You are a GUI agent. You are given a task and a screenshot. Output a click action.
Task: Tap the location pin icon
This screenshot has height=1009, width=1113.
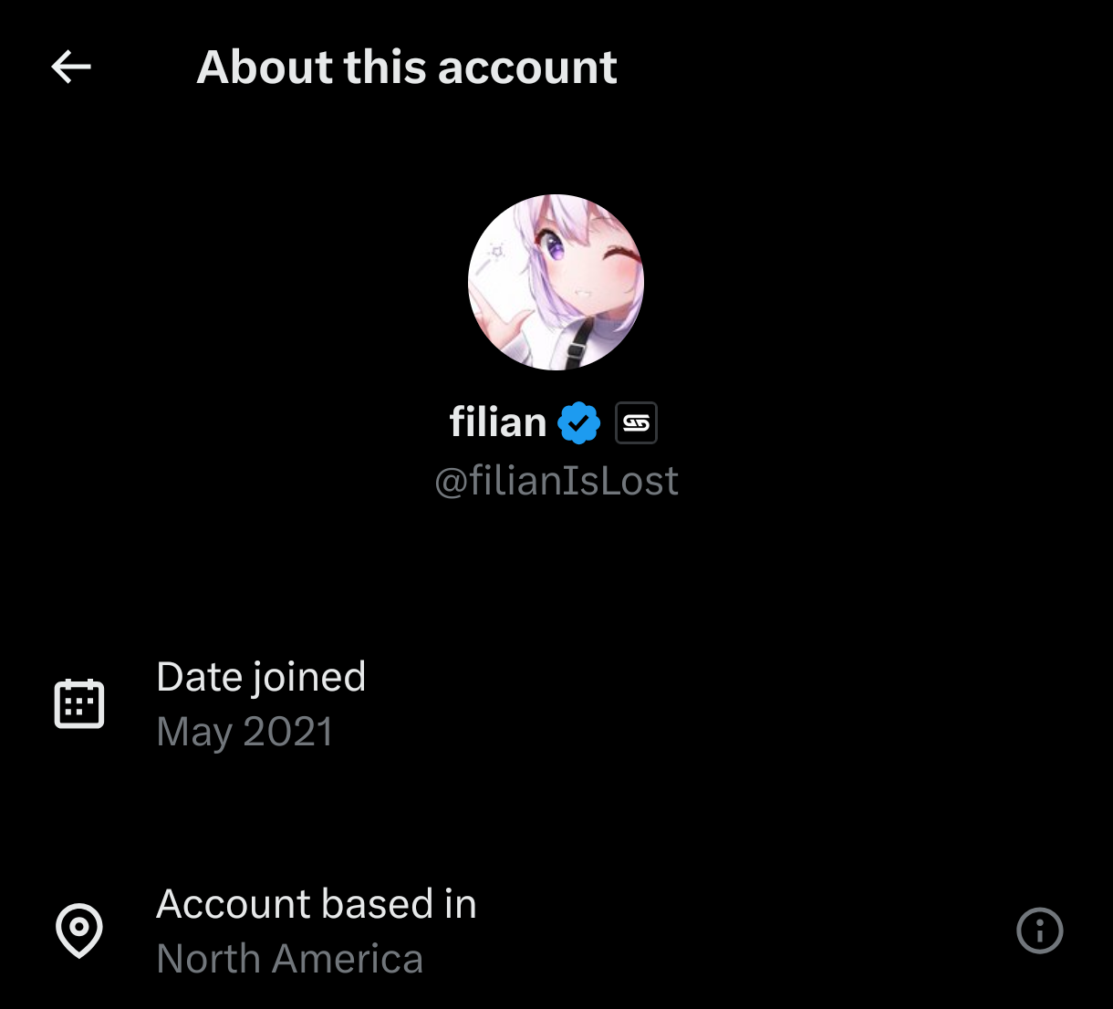(79, 931)
